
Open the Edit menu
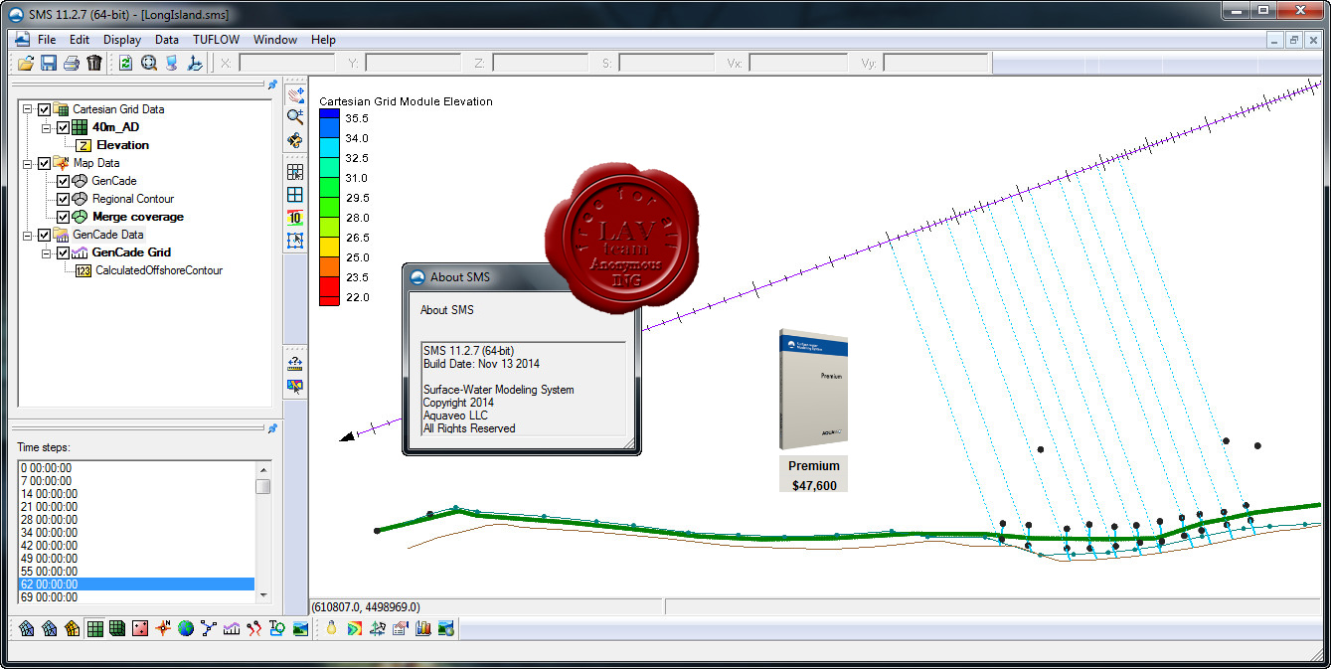80,40
